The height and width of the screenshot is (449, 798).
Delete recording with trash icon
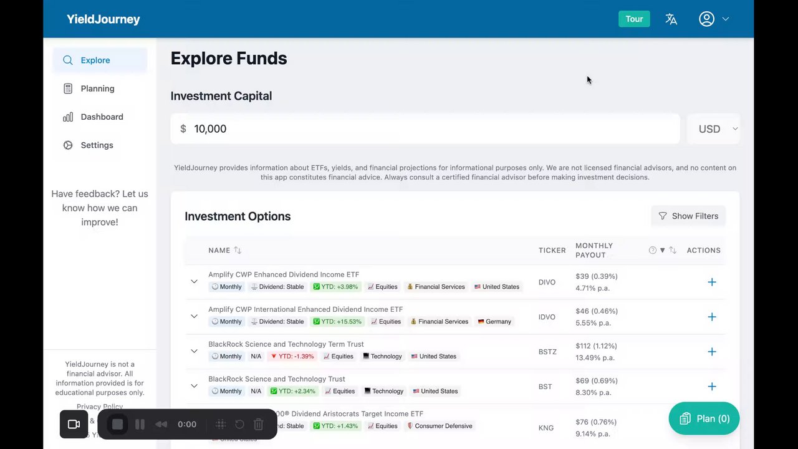click(x=258, y=424)
